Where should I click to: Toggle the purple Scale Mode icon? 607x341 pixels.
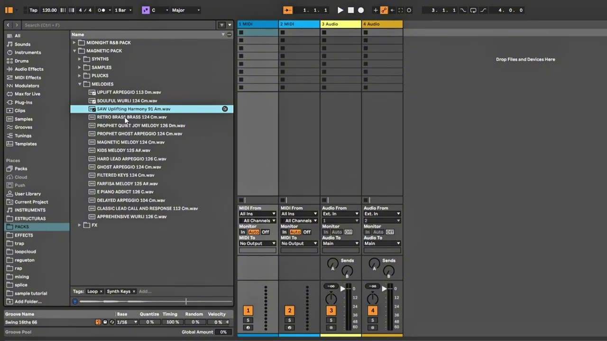[146, 10]
